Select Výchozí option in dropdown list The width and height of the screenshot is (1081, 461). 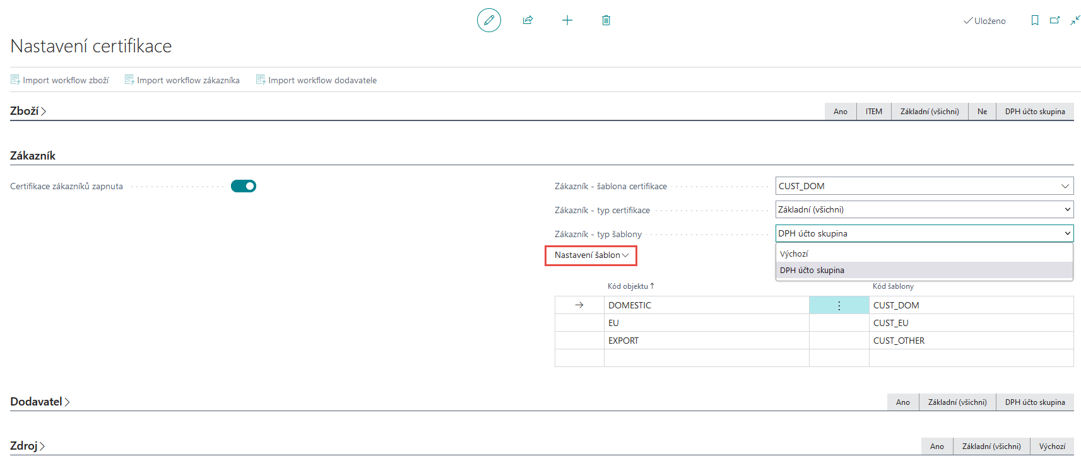[x=794, y=254]
